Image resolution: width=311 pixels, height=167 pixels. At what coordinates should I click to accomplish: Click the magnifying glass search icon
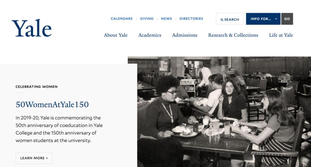[222, 20]
